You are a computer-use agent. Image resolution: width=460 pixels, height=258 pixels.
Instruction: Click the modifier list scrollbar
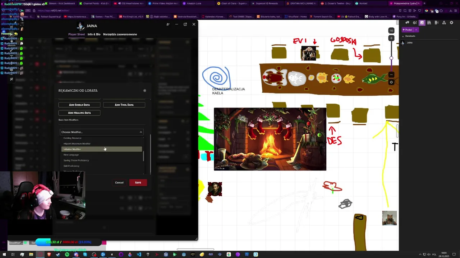143,157
